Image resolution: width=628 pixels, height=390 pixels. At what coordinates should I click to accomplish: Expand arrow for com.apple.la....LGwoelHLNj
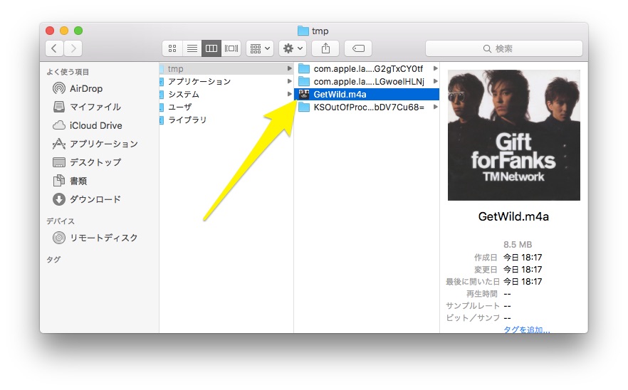pyautogui.click(x=435, y=81)
